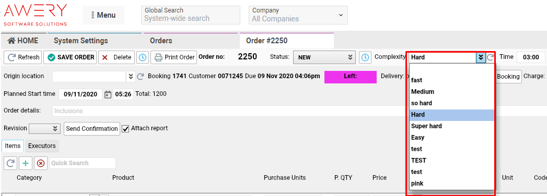The width and height of the screenshot is (547, 196).
Task: Switch to the Executors tab
Action: (x=42, y=146)
